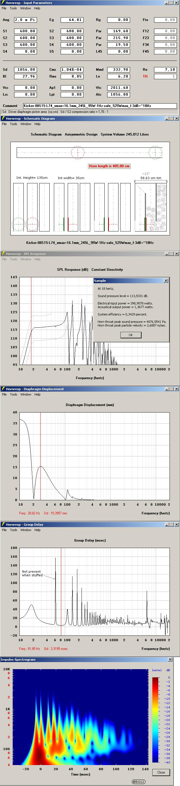Click 'Not present when stuffed' annotation
Screen dimensions: 180x786
(32, 573)
